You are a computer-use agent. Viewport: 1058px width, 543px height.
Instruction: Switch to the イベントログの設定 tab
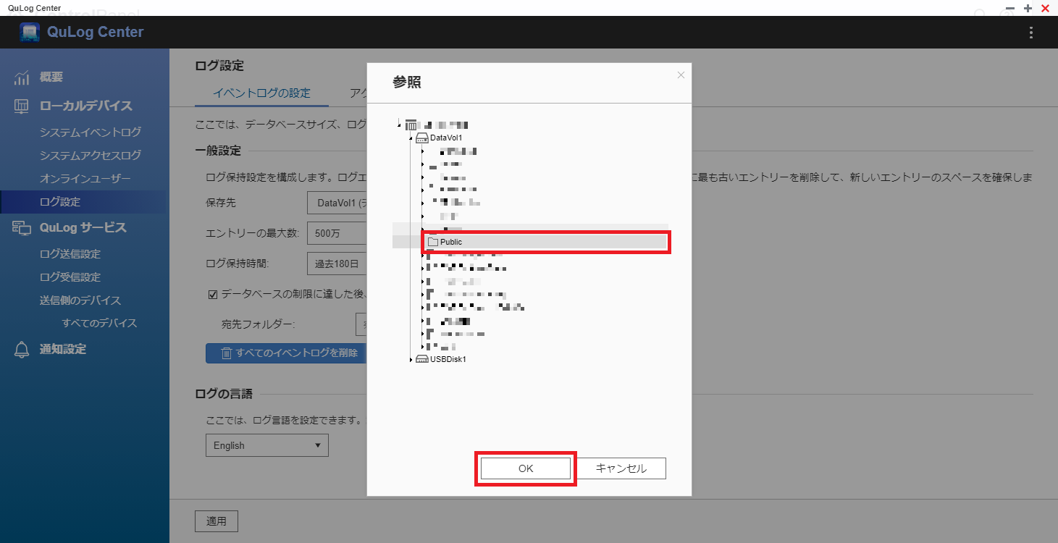pyautogui.click(x=261, y=93)
